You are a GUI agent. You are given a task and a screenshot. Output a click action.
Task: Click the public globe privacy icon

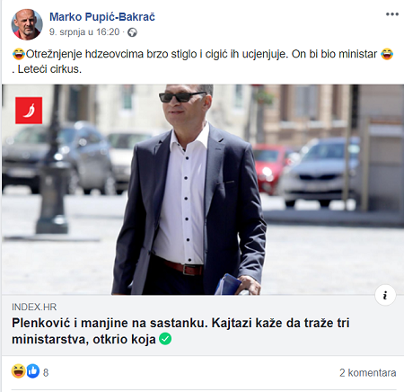[132, 32]
